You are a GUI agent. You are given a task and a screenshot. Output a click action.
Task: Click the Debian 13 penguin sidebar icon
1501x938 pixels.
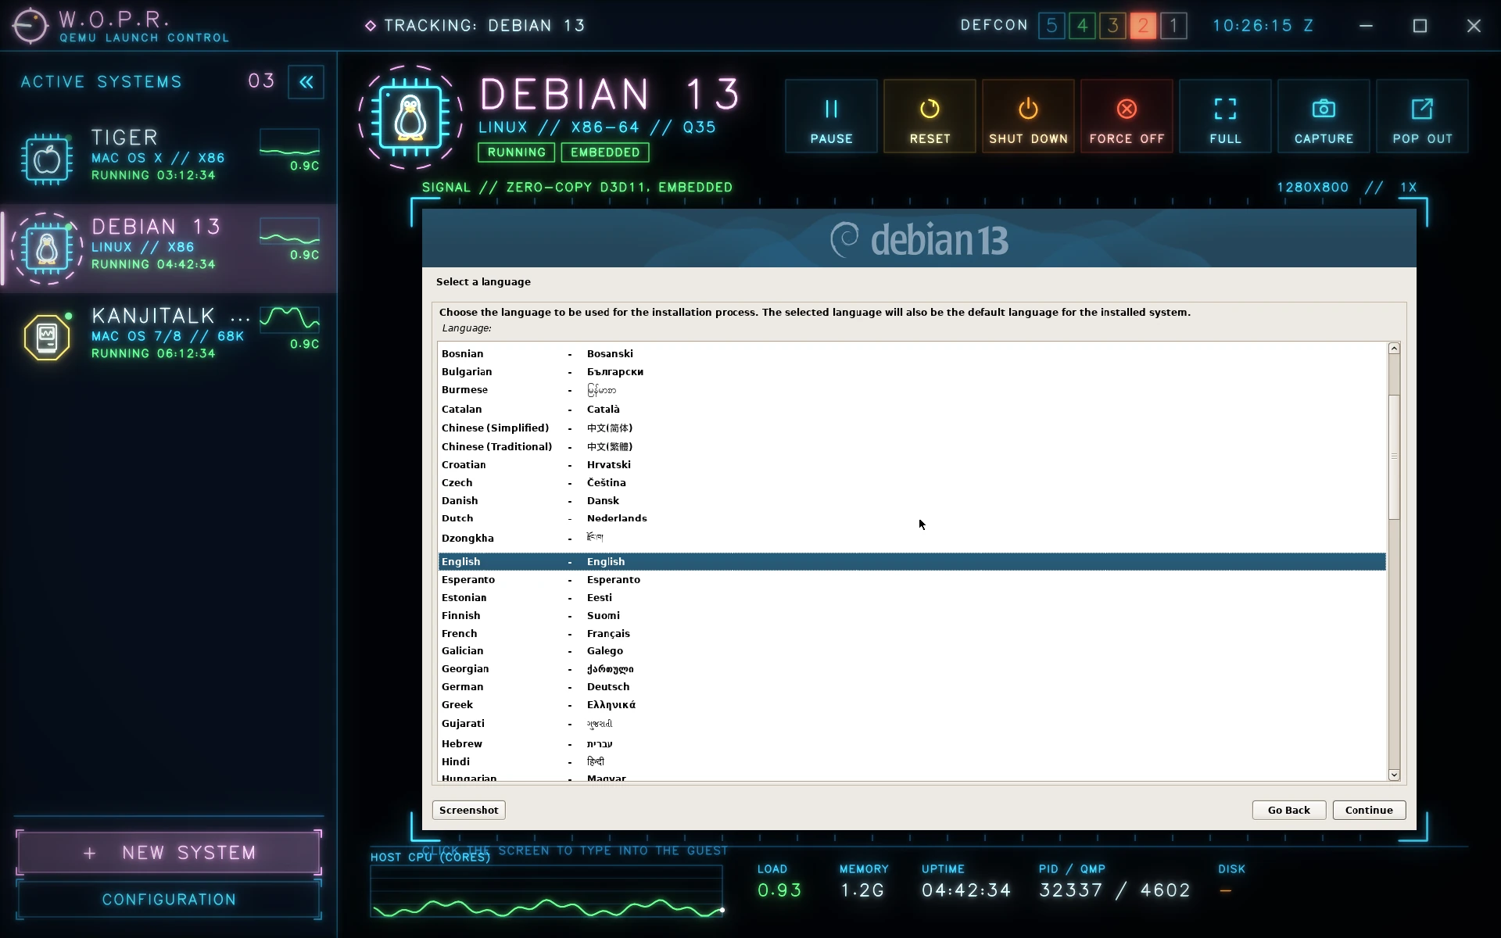coord(47,249)
